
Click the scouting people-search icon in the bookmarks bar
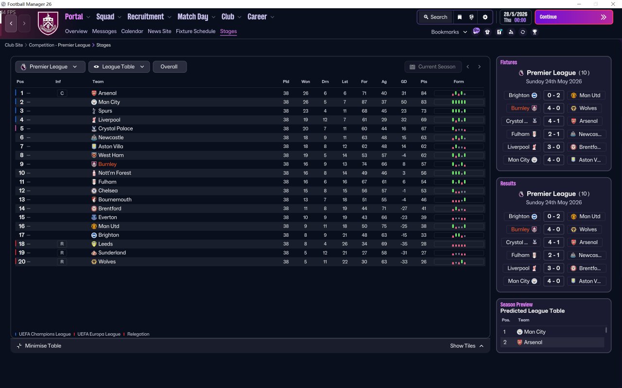511,32
